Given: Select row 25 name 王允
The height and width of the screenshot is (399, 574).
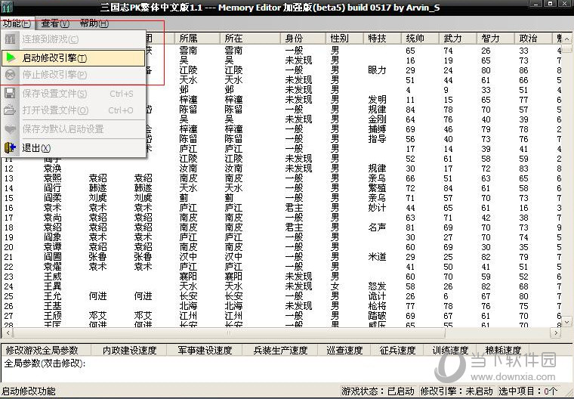Looking at the screenshot, I should pyautogui.click(x=52, y=296).
